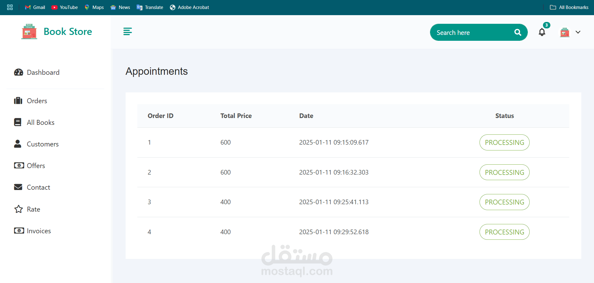Click the Invoices money icon

click(x=19, y=230)
